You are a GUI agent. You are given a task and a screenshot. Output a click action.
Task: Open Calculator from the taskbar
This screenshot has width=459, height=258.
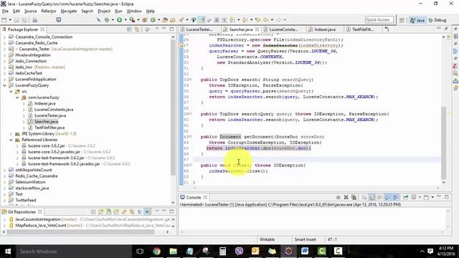pyautogui.click(x=222, y=251)
